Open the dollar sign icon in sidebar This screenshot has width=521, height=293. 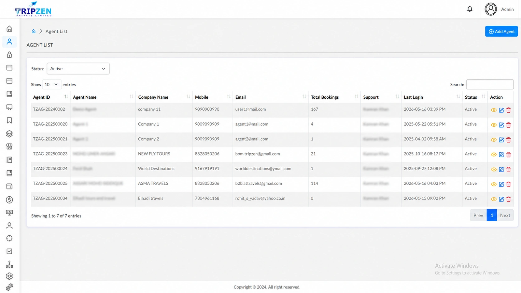coord(9,200)
